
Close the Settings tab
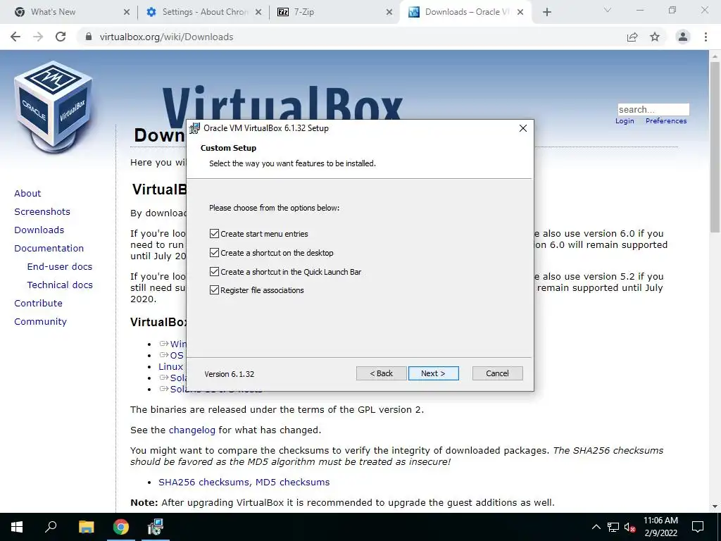258,12
